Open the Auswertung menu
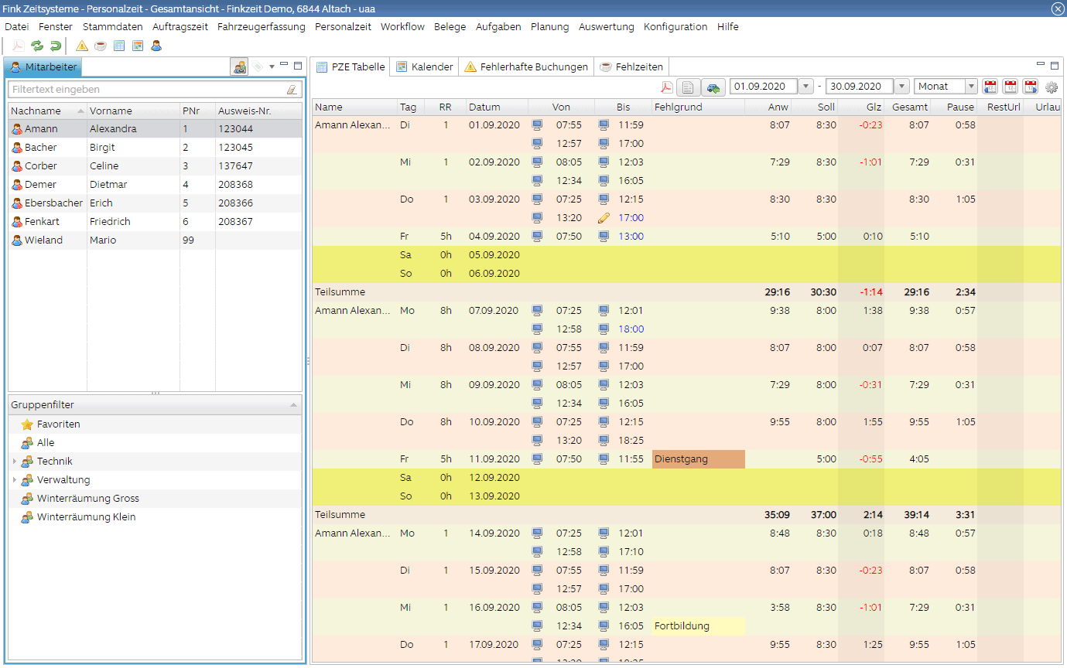Image resolution: width=1067 pixels, height=668 pixels. tap(606, 27)
